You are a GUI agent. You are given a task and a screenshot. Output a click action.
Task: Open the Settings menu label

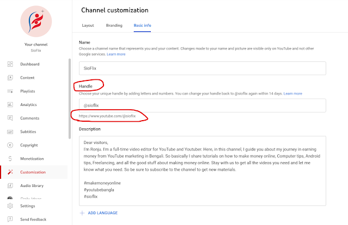(x=28, y=206)
